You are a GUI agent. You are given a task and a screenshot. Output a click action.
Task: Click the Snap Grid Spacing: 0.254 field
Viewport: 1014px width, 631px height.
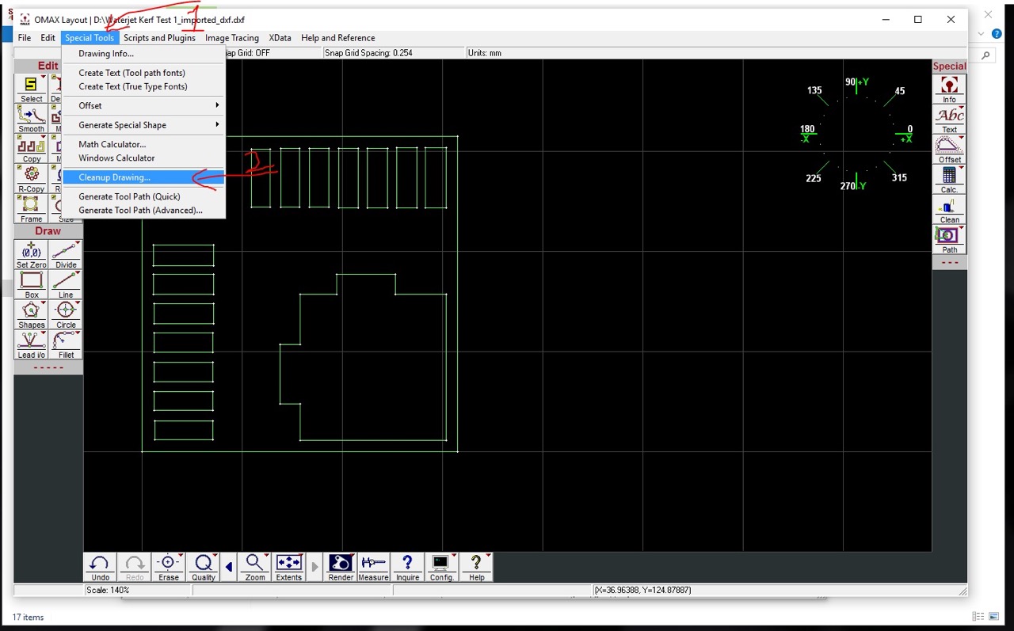point(393,53)
